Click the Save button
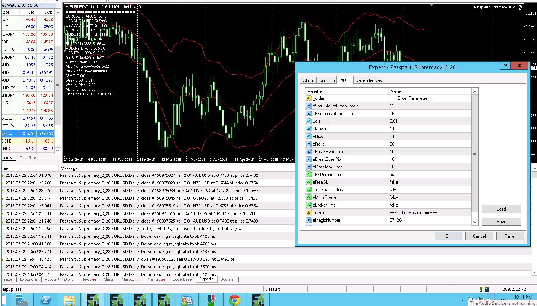This screenshot has width=537, height=306. point(501,222)
